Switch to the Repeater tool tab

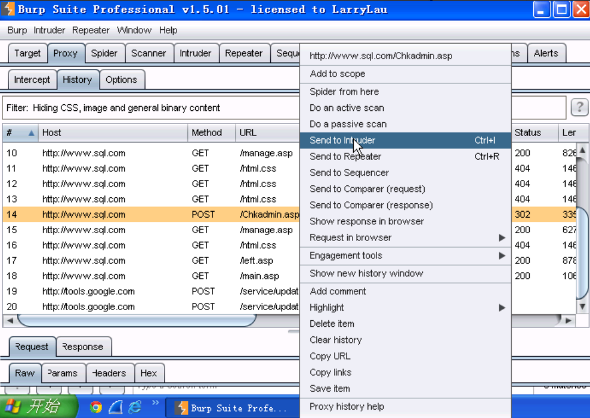[244, 53]
